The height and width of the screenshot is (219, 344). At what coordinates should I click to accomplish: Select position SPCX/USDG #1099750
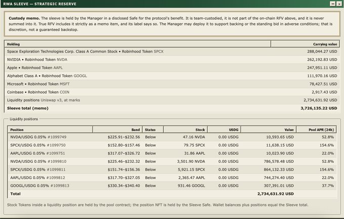(172, 145)
